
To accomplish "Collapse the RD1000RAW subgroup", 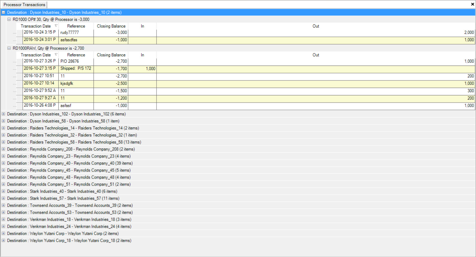I will 9,48.
